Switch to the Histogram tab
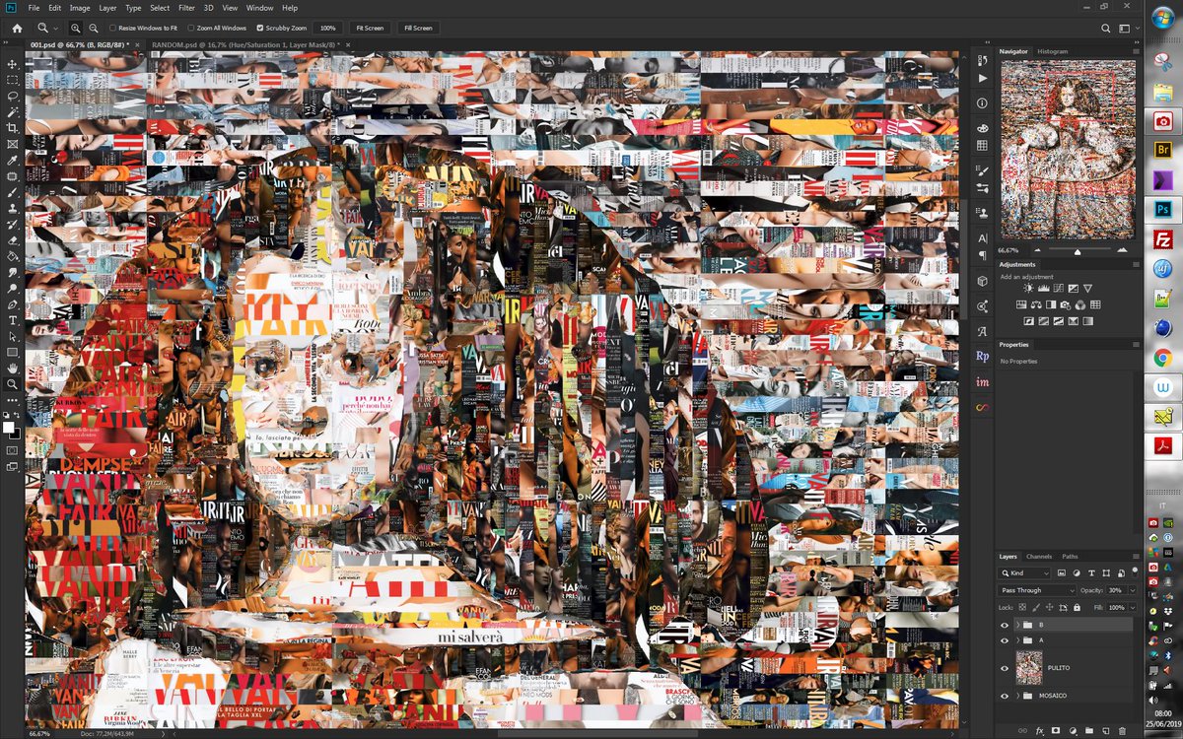This screenshot has height=739, width=1183. (1052, 51)
